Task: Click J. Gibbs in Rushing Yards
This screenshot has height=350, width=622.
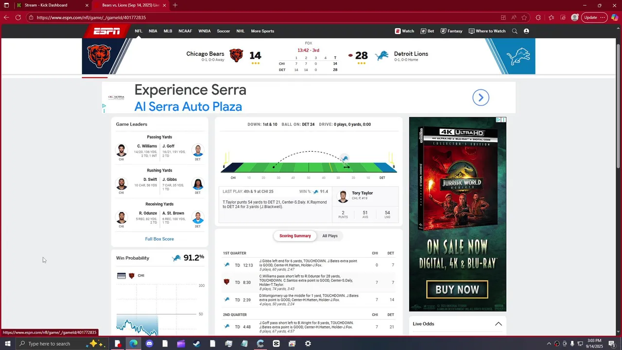Action: click(x=170, y=180)
